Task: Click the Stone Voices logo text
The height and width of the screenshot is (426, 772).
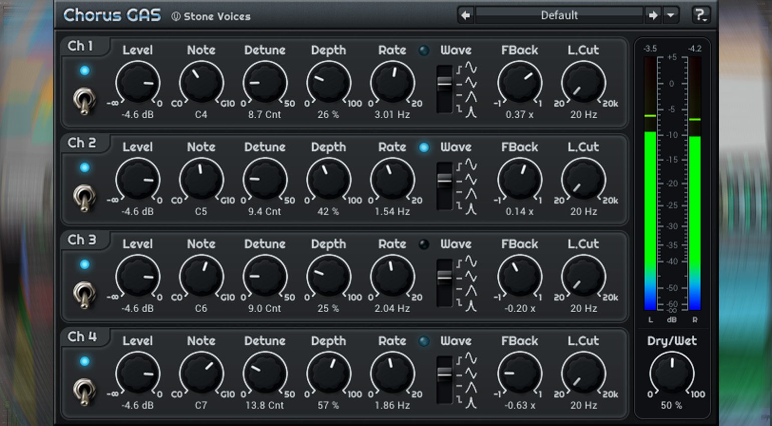Action: (x=211, y=17)
